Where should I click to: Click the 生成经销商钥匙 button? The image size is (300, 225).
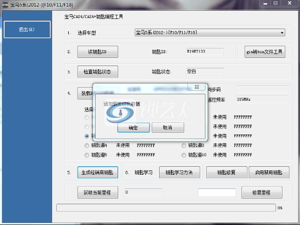(x=97, y=172)
